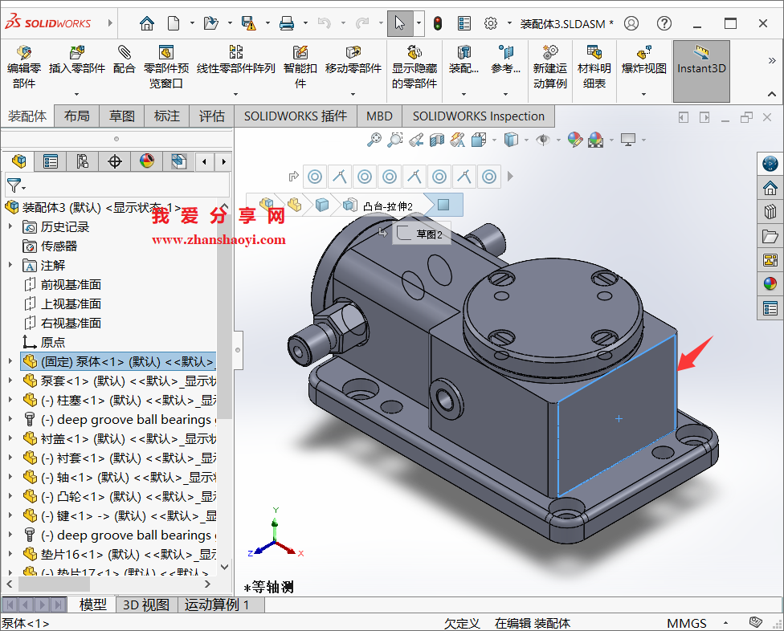The width and height of the screenshot is (784, 631).
Task: Expand the ribbon overflow chevron
Action: 771,60
